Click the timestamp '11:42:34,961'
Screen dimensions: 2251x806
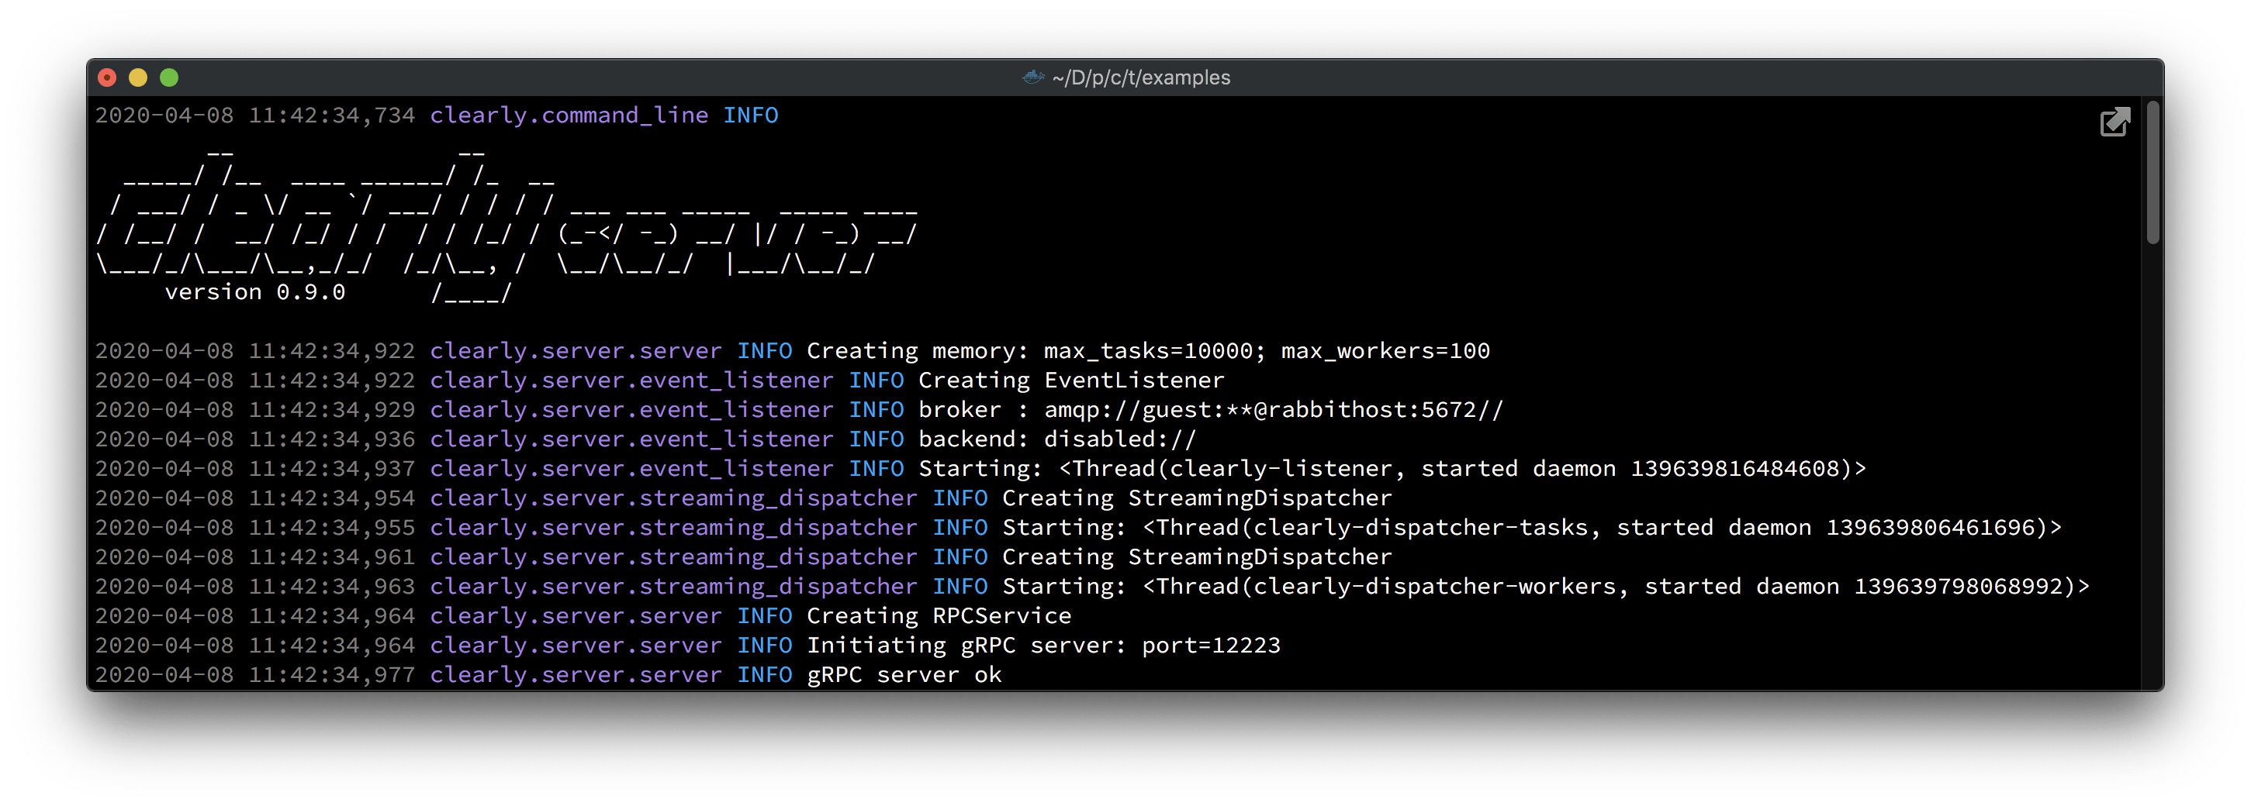tap(331, 557)
